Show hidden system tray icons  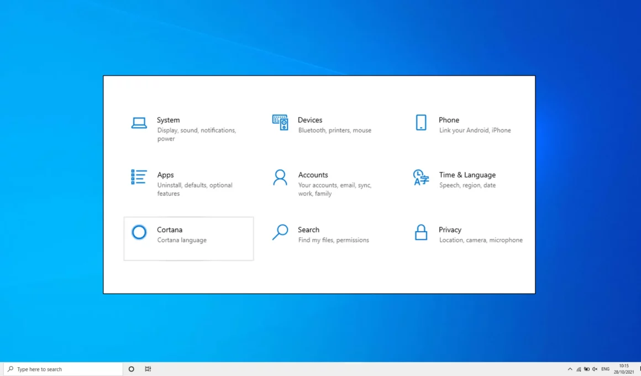(x=570, y=369)
